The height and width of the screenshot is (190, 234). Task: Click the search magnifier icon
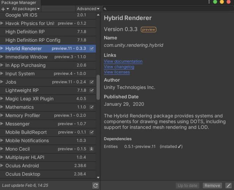click(x=105, y=9)
